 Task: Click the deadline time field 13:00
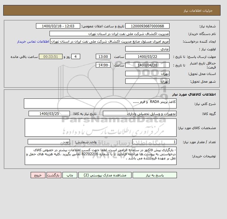tap(103, 57)
